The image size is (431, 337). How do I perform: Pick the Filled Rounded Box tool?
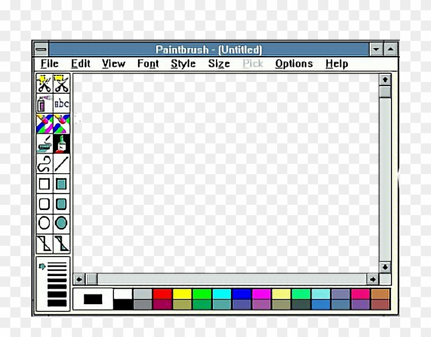(x=61, y=204)
